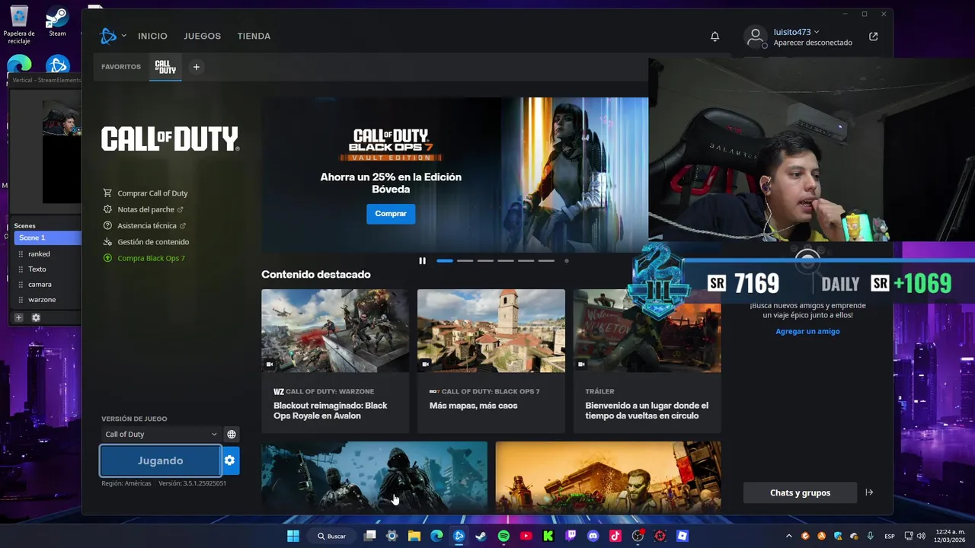Jump to the second carousel slide indicator
Screen dimensions: 975x548
point(465,261)
